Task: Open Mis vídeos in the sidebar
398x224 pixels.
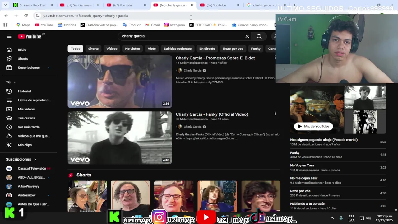Action: pyautogui.click(x=26, y=109)
